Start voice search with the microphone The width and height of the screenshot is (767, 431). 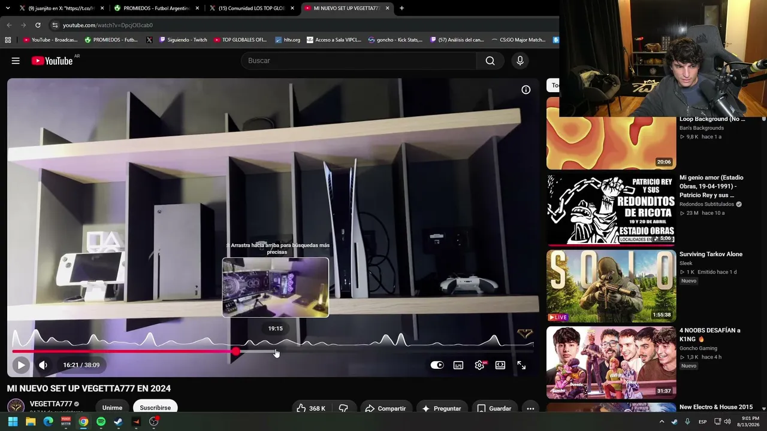coord(520,60)
